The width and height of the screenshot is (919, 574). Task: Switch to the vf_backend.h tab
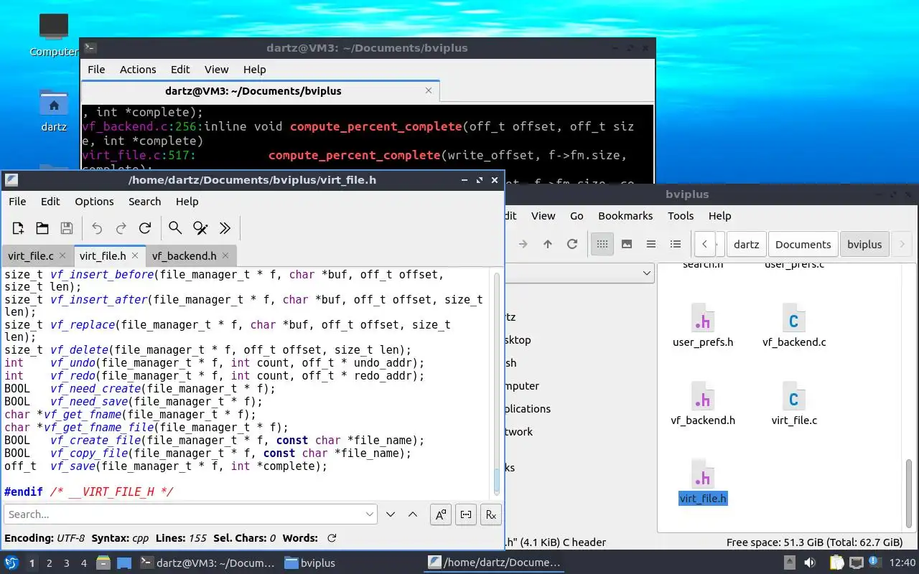point(184,255)
